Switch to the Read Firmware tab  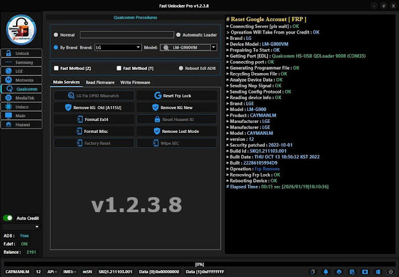100,82
